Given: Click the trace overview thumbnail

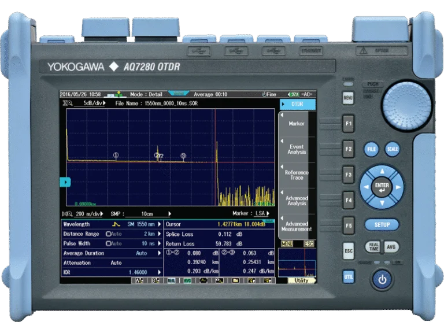Looking at the screenshot, I should click(297, 262).
